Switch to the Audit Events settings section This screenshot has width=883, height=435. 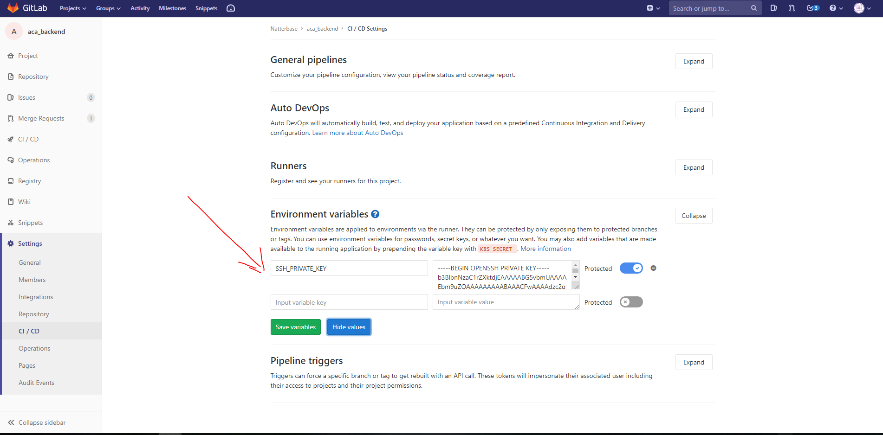click(x=36, y=383)
